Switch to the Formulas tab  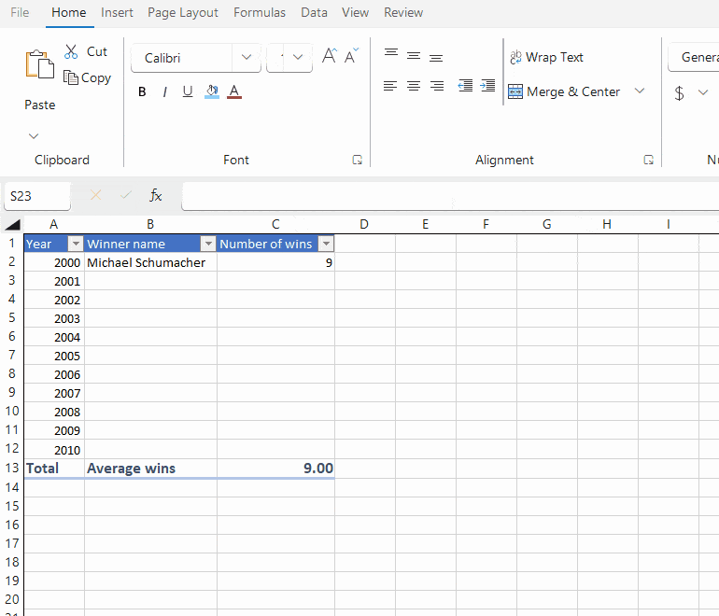click(x=260, y=12)
